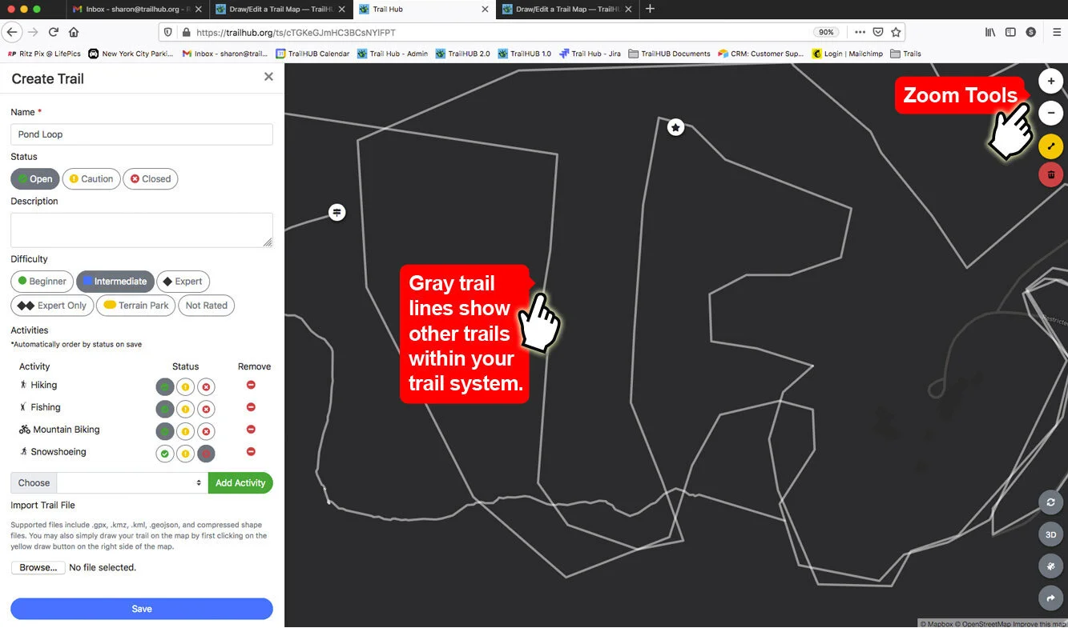Click the share arrow map button

tap(1050, 598)
